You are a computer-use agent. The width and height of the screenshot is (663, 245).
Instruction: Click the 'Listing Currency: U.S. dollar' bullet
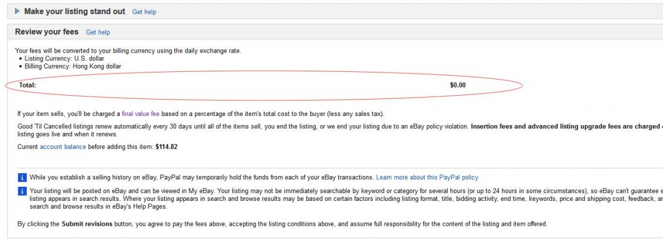(x=64, y=58)
